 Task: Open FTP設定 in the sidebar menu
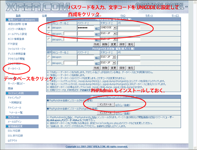tap(13, 44)
